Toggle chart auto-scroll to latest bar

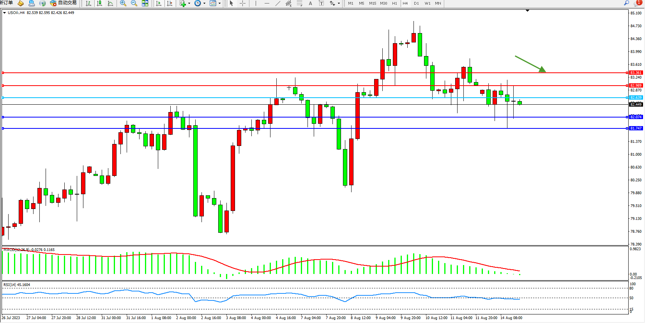159,4
